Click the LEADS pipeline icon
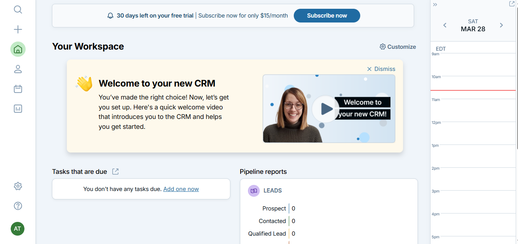 [254, 191]
